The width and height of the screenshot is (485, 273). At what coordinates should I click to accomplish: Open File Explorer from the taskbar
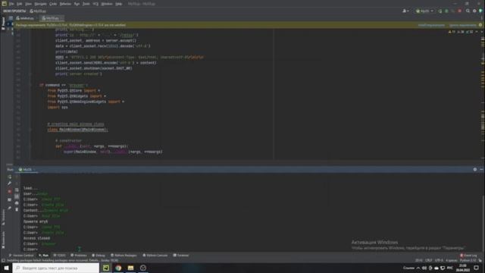click(130, 268)
